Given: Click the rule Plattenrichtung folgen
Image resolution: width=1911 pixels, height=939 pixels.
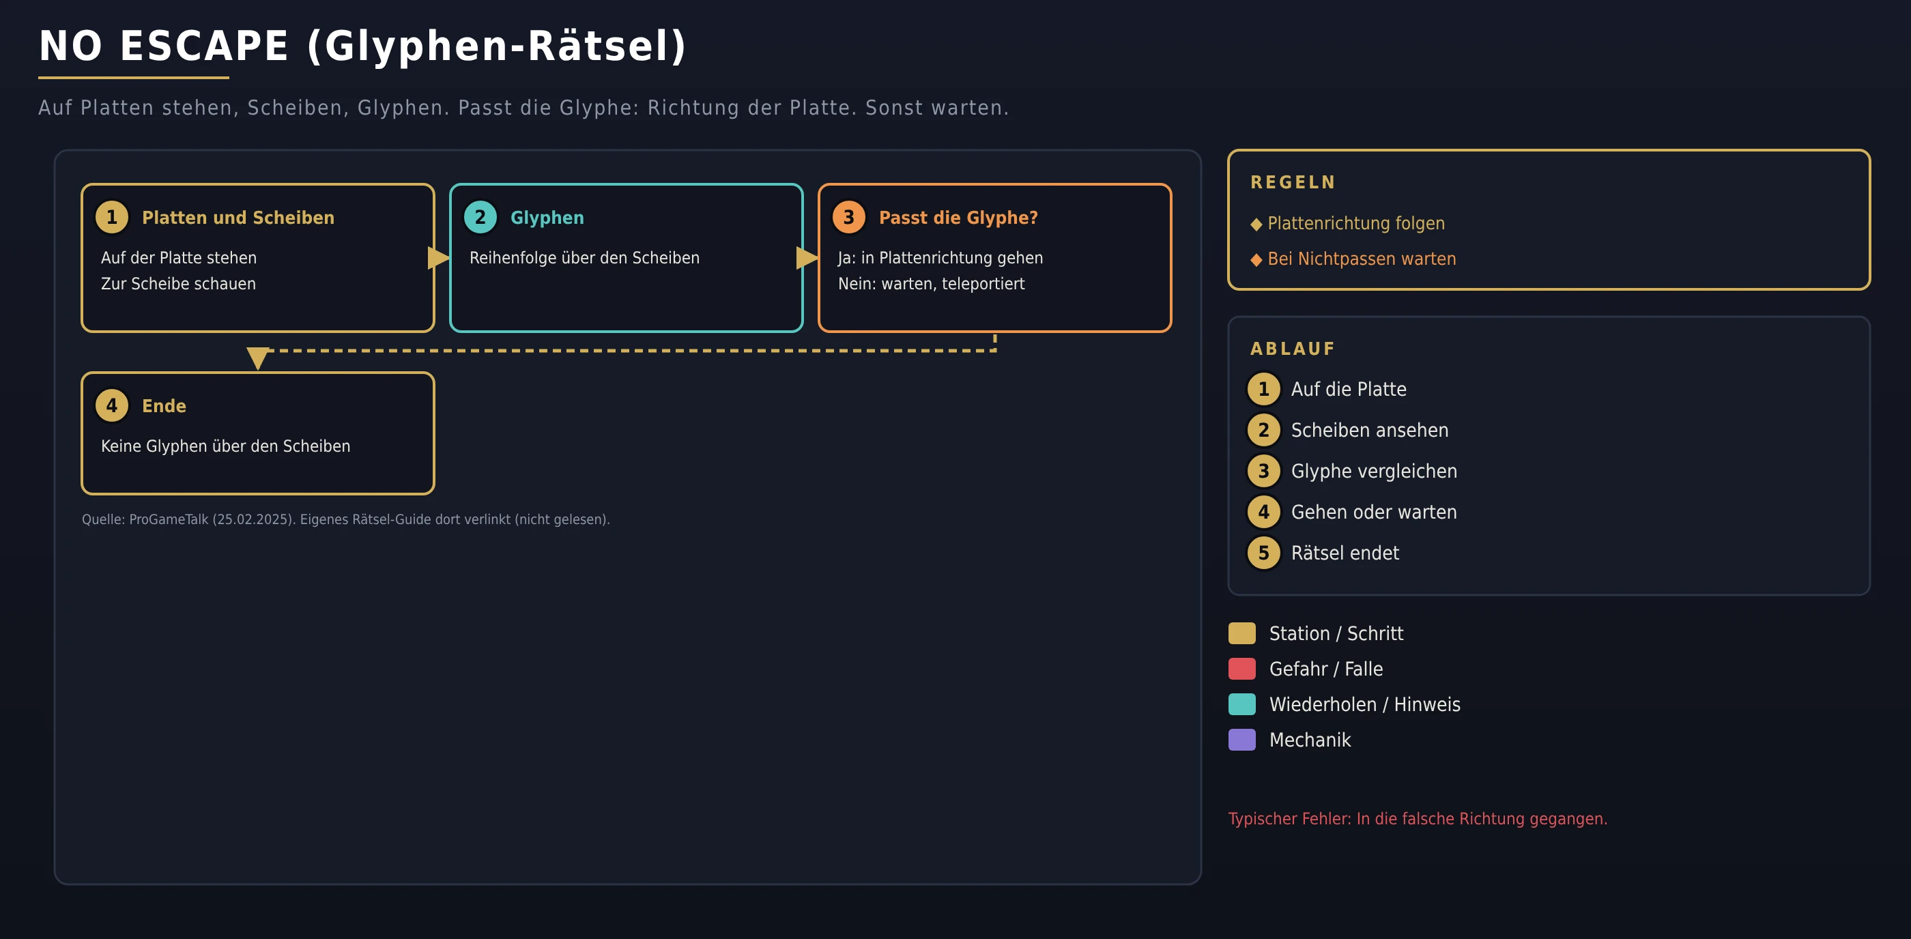Looking at the screenshot, I should tap(1356, 223).
